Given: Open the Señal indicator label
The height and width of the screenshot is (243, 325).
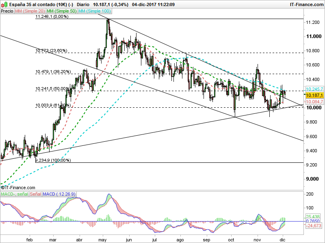Looking at the screenshot, I should pos(35,194).
